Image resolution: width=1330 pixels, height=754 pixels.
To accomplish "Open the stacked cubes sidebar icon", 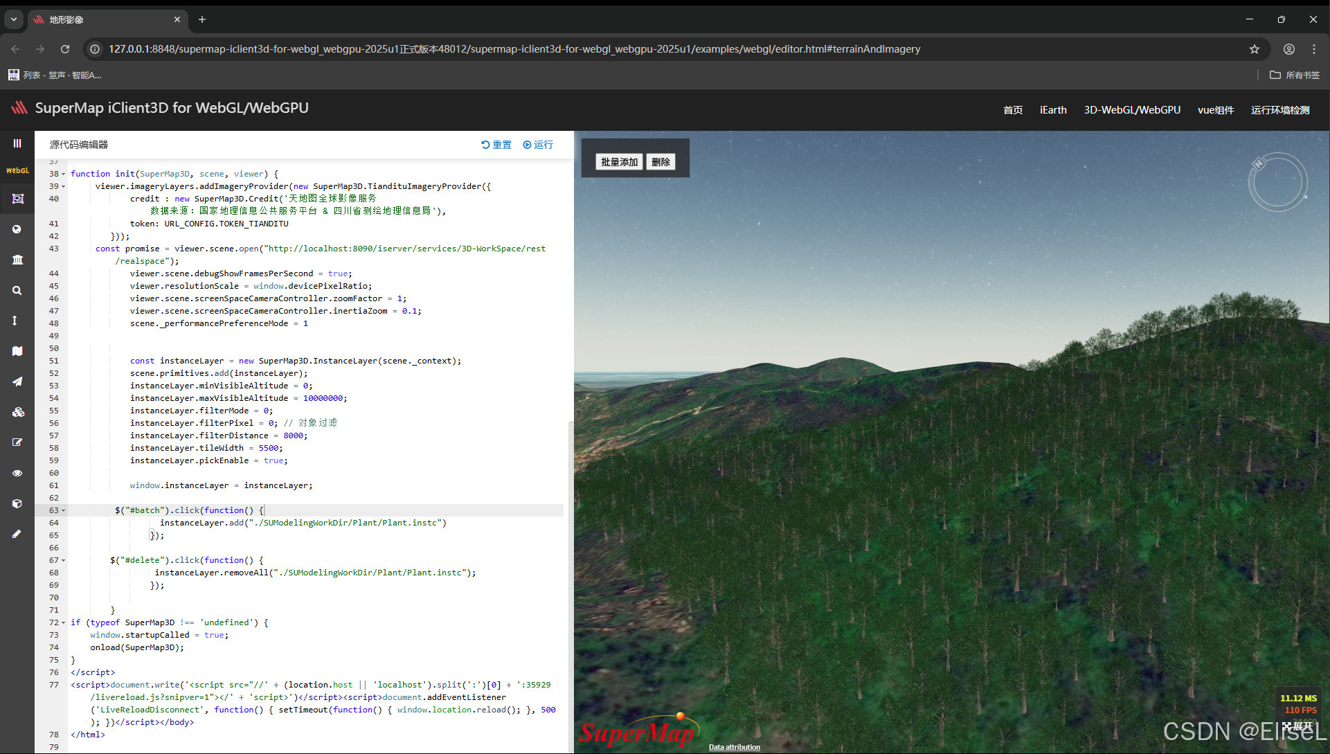I will pos(17,412).
